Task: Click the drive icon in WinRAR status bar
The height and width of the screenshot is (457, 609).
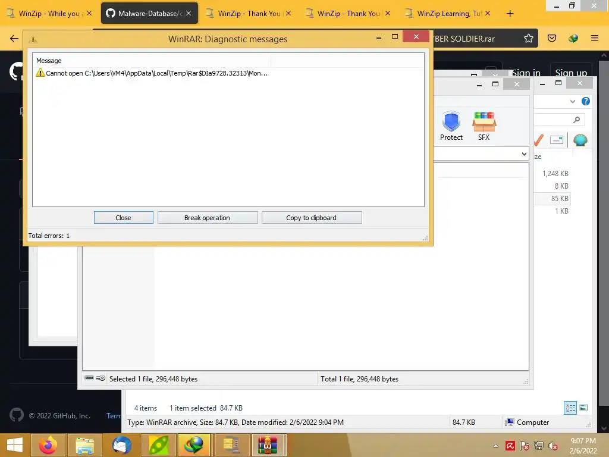Action: [x=89, y=378]
